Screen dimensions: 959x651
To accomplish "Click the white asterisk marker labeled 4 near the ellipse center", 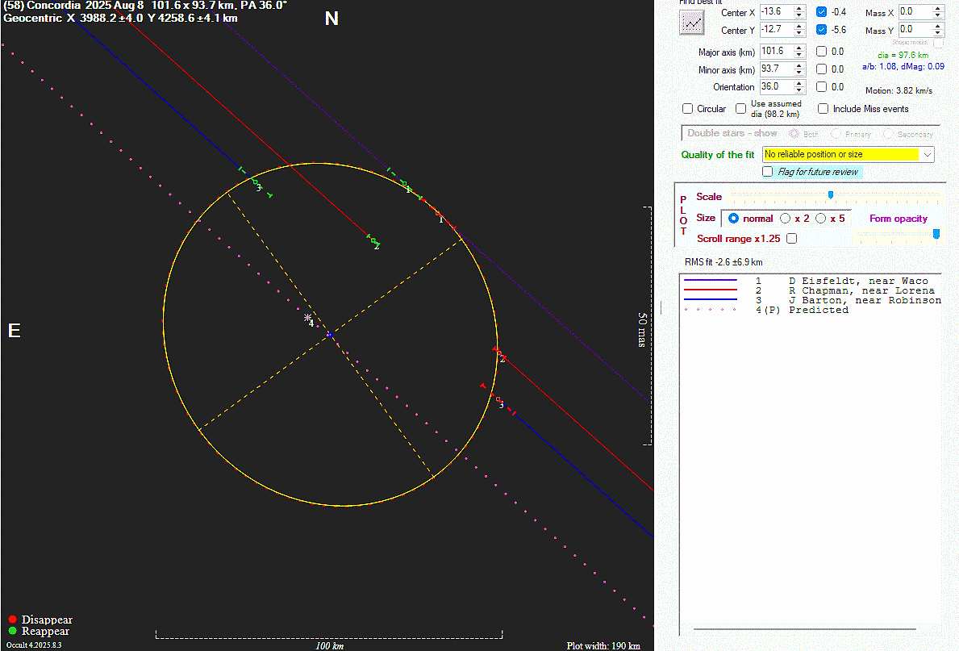I will [x=307, y=318].
